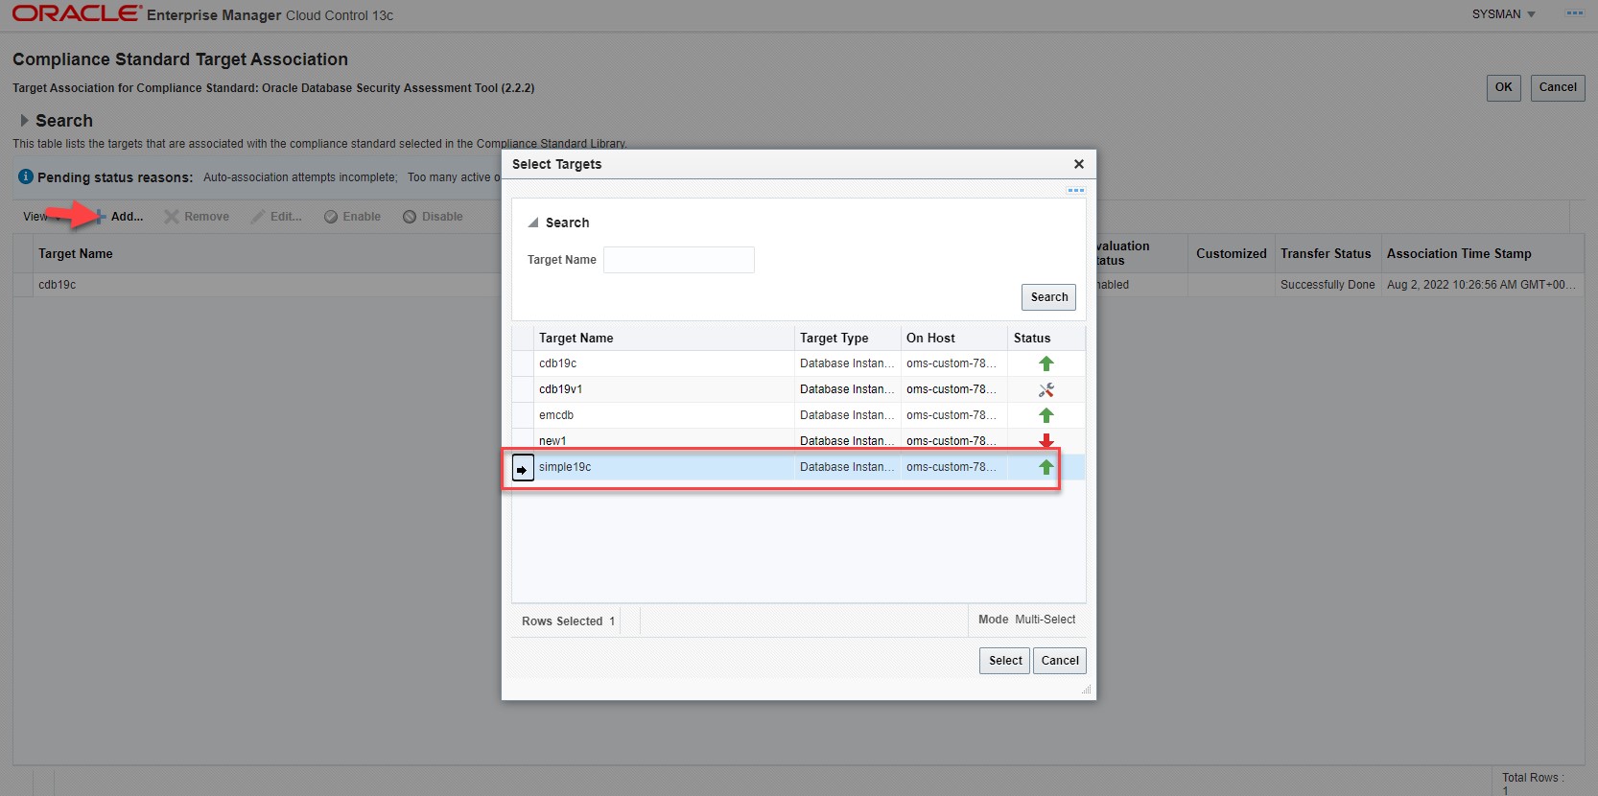The width and height of the screenshot is (1598, 796).
Task: Click the Disable circle-slash icon
Action: (x=410, y=217)
